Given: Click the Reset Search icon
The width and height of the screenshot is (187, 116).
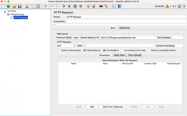Looking at the screenshot, I should click(106, 6).
